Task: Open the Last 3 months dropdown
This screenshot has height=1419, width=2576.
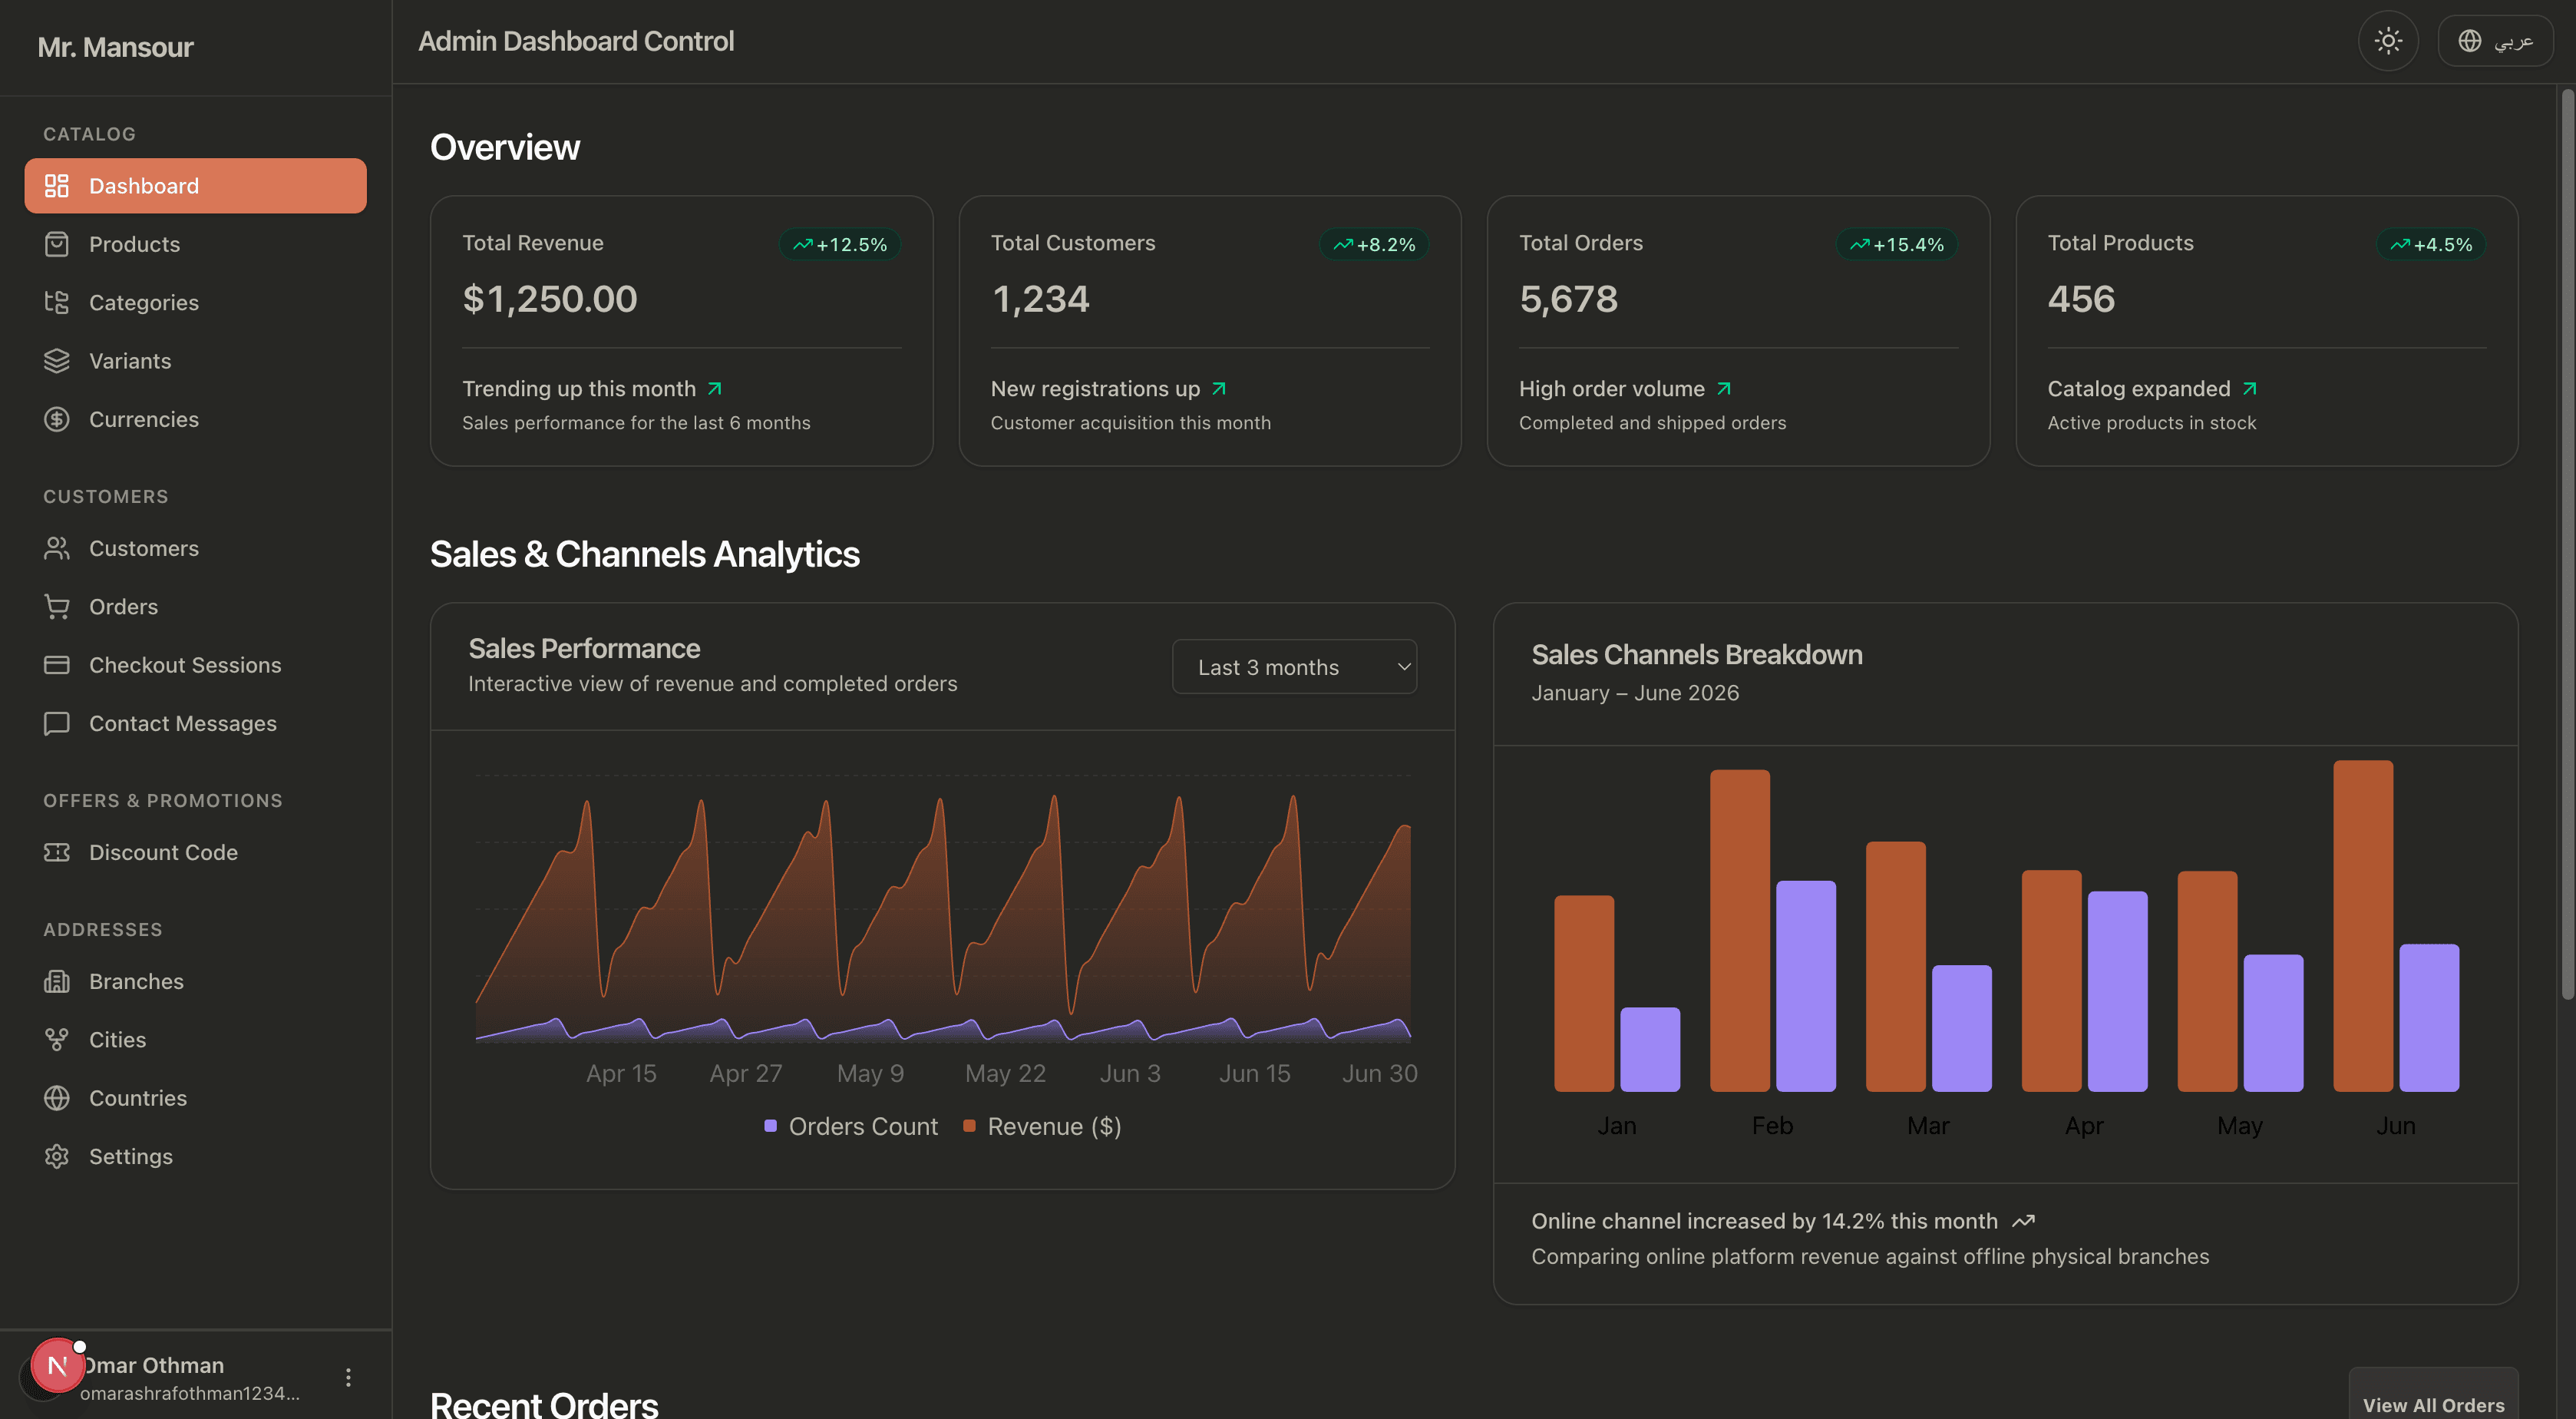Action: coord(1294,667)
